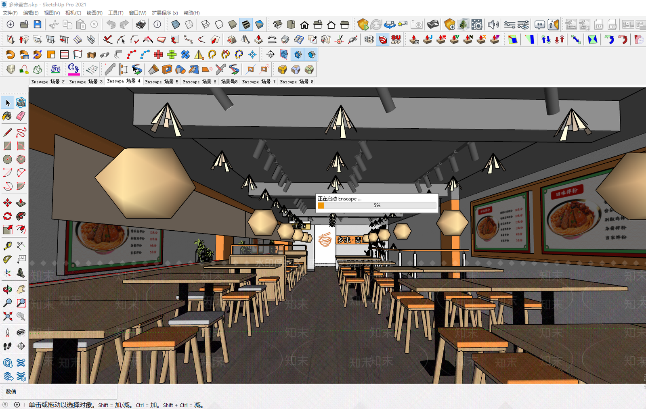Viewport: 646px width, 409px height.
Task: Select the Orbit tool
Action: click(7, 290)
